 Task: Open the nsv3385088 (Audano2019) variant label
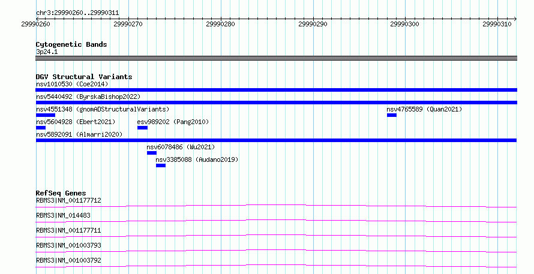click(197, 159)
